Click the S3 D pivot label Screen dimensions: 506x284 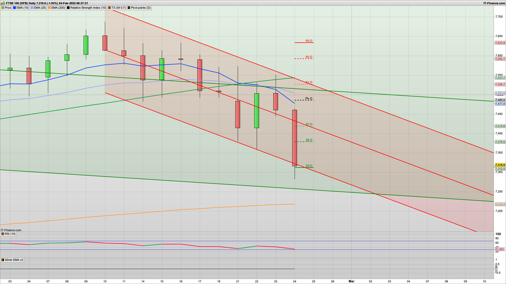click(309, 166)
